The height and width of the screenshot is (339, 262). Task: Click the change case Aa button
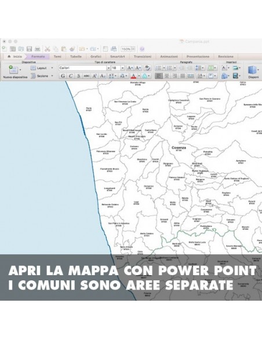click(123, 76)
